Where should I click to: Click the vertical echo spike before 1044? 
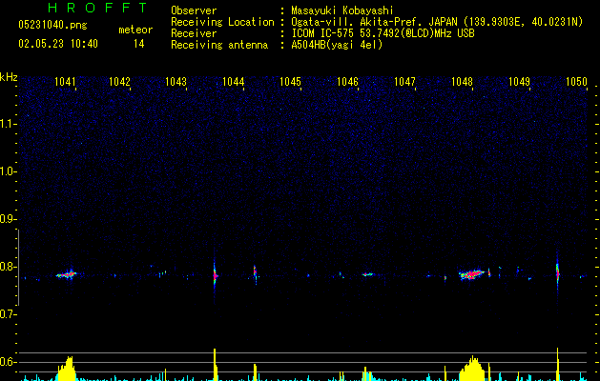pyautogui.click(x=215, y=275)
